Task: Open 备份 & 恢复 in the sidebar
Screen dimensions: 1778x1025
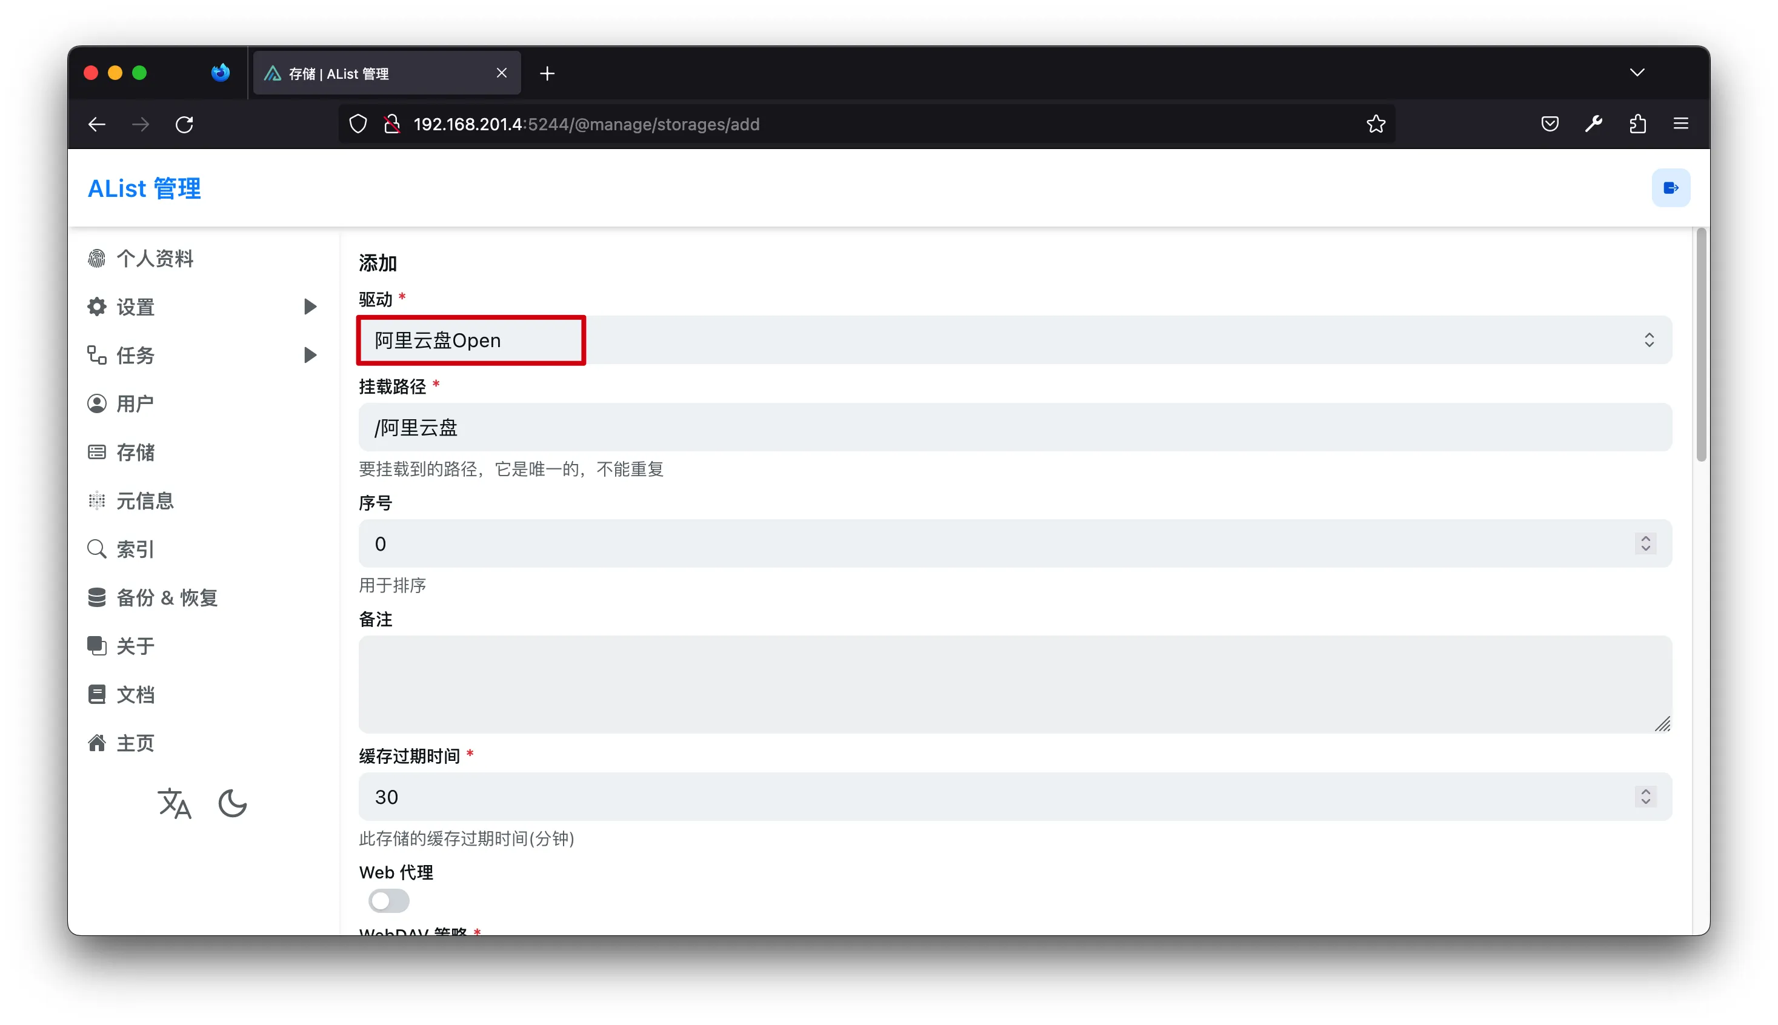Action: pyautogui.click(x=167, y=598)
